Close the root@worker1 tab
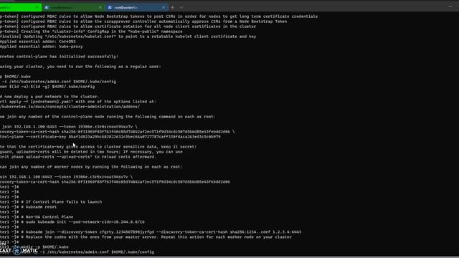Viewport: 459px width, 258px height. 164,7
